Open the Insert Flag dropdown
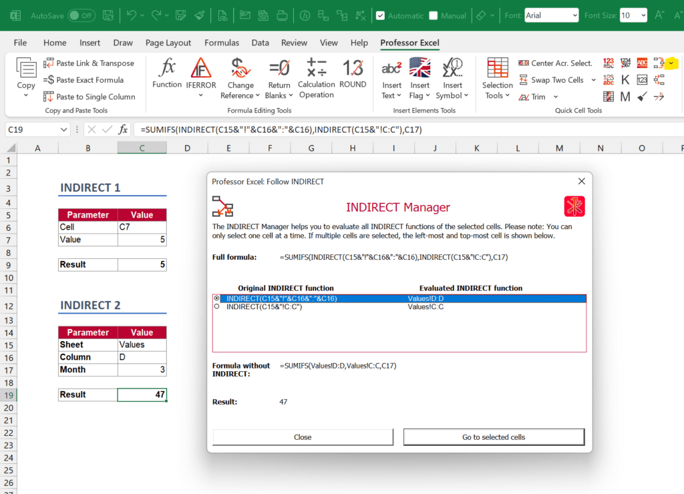This screenshot has height=494, width=684. (x=427, y=95)
